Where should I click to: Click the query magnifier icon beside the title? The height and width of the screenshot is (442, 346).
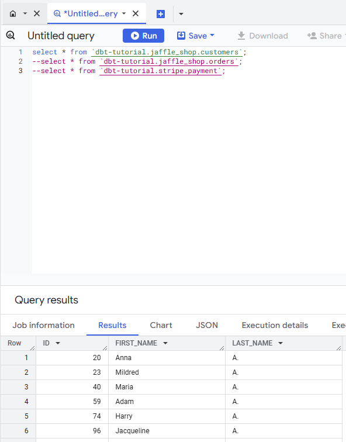(11, 35)
